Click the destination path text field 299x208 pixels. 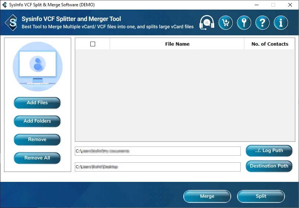158,167
